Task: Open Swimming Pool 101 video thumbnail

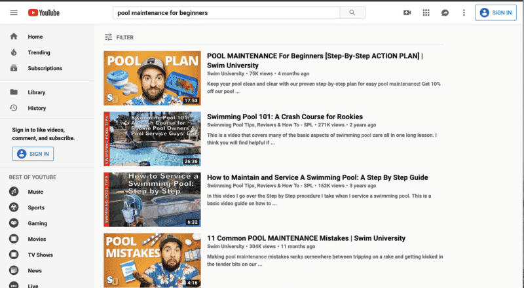Action: pyautogui.click(x=152, y=139)
